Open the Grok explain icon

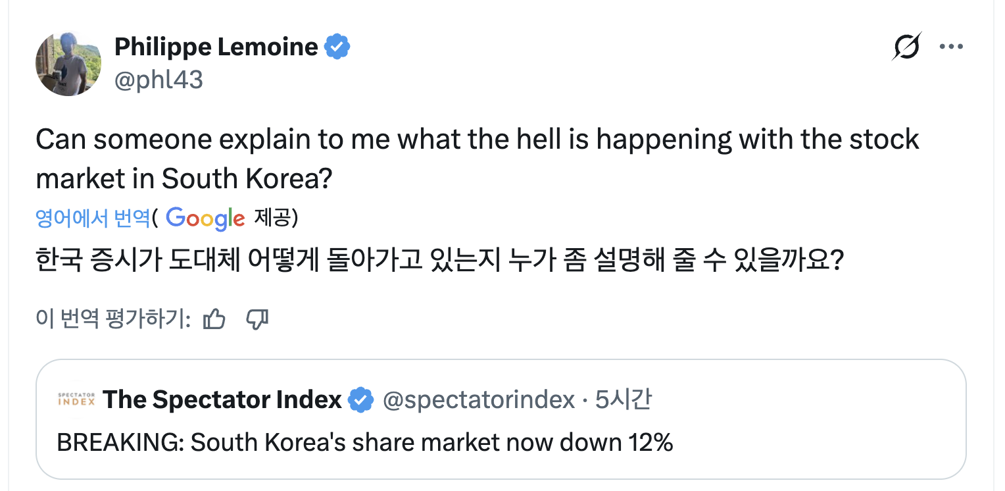[907, 47]
